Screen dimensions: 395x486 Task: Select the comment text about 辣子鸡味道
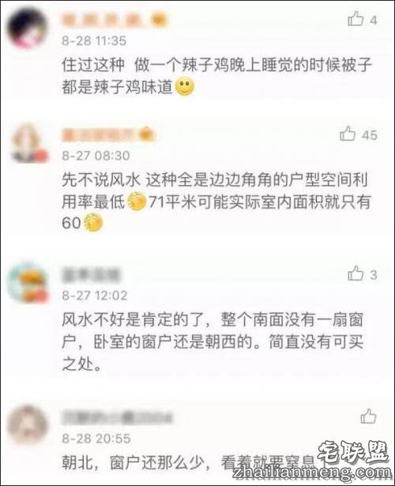[x=216, y=76]
